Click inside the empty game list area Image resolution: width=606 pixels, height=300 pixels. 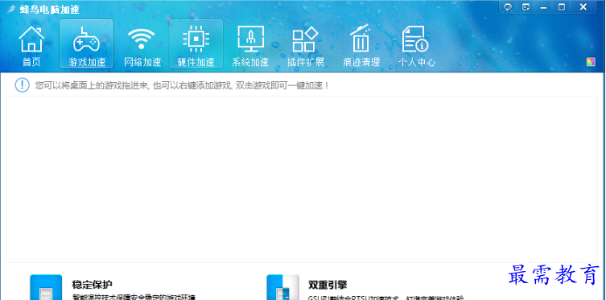pos(302,179)
